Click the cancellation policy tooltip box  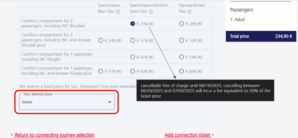205,90
